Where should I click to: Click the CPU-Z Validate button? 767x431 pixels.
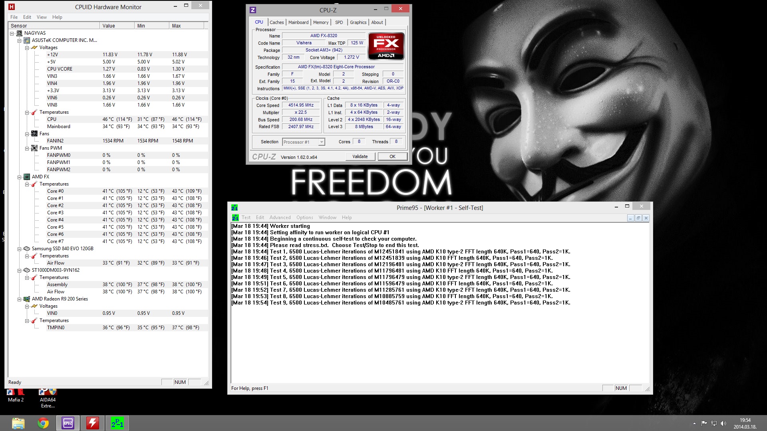coord(360,156)
